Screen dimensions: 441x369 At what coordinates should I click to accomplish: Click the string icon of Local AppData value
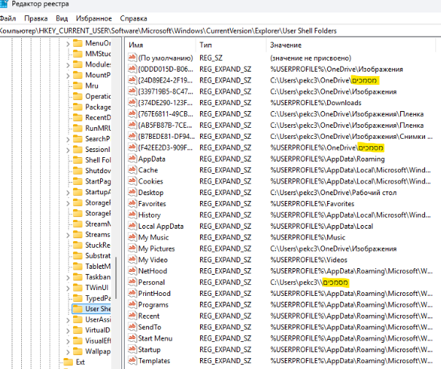(132, 226)
